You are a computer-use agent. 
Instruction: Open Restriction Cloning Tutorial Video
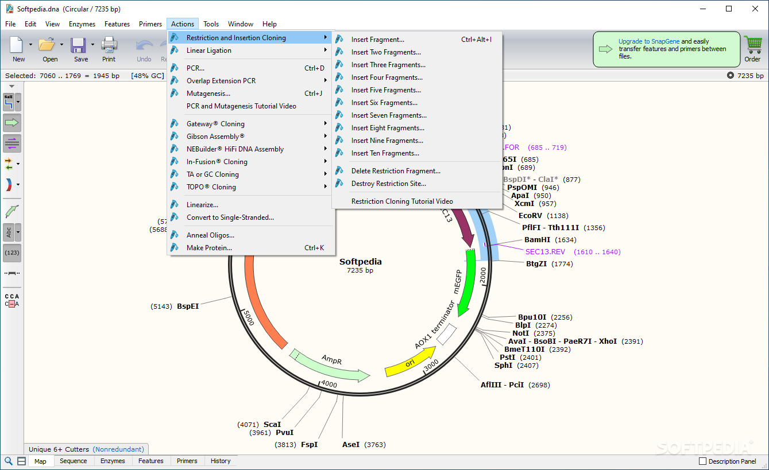click(417, 201)
